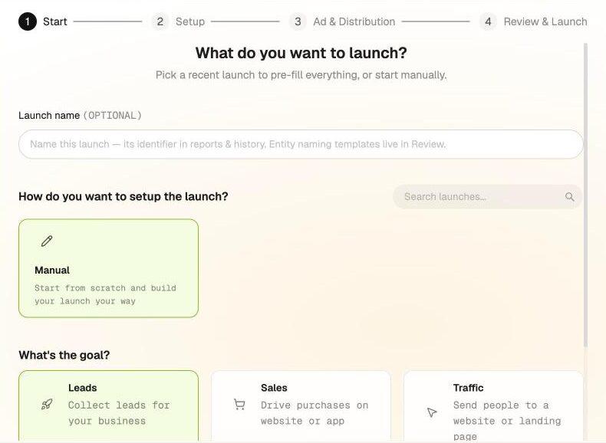Choose the Traffic goal card
The image size is (606, 443).
point(493,405)
